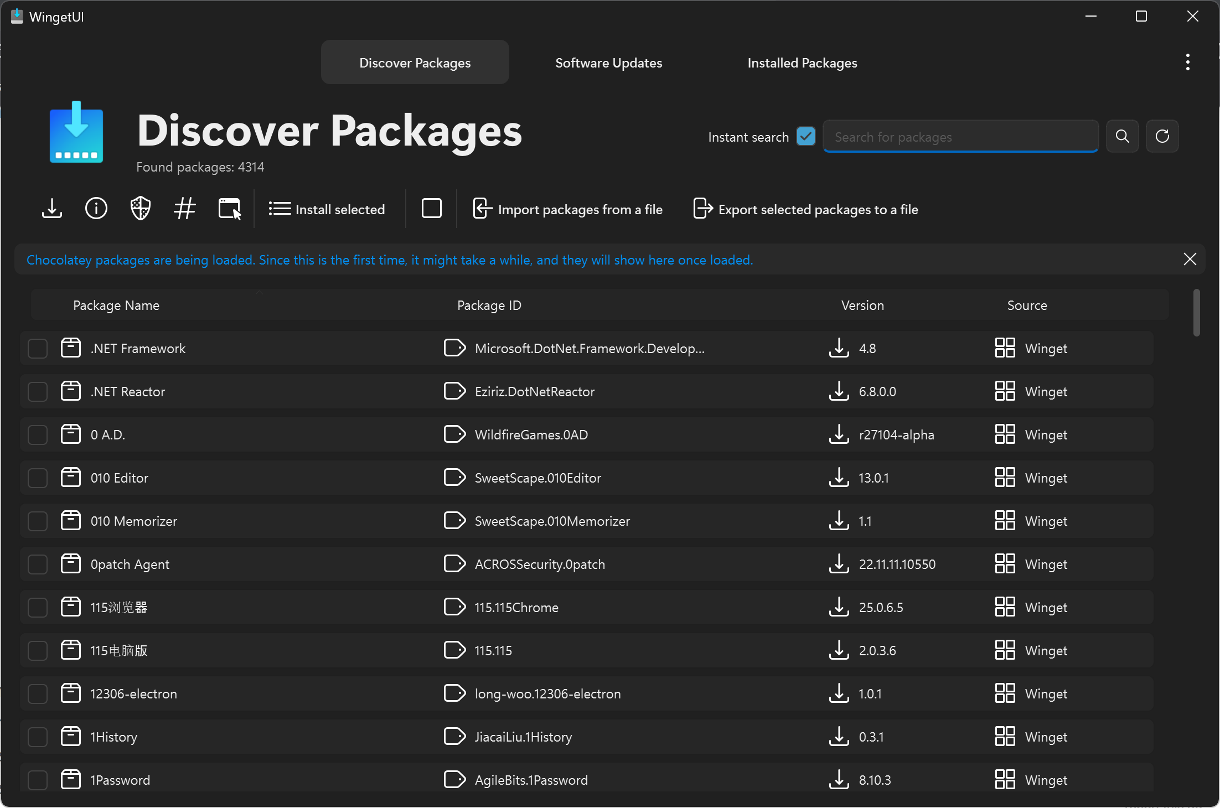Open the three-dot more options menu

coord(1188,62)
